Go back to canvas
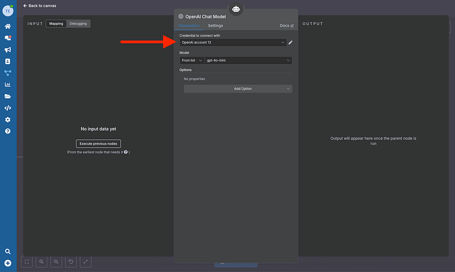Image resolution: width=455 pixels, height=272 pixels. (40, 6)
